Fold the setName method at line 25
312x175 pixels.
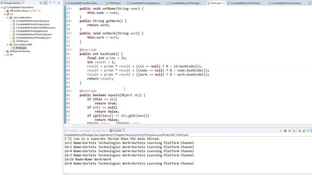pos(71,9)
